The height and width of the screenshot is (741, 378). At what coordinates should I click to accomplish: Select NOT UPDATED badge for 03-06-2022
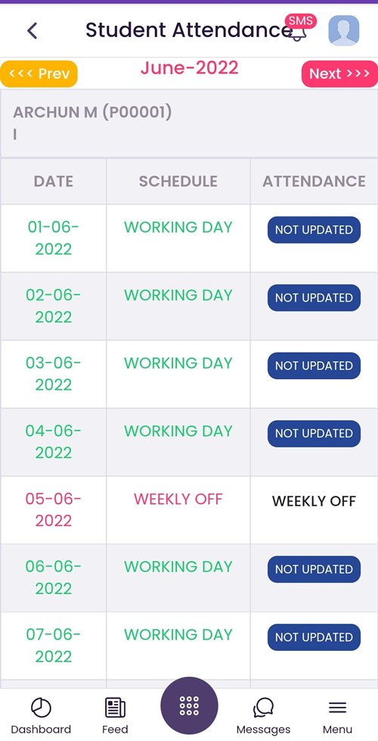pyautogui.click(x=314, y=366)
